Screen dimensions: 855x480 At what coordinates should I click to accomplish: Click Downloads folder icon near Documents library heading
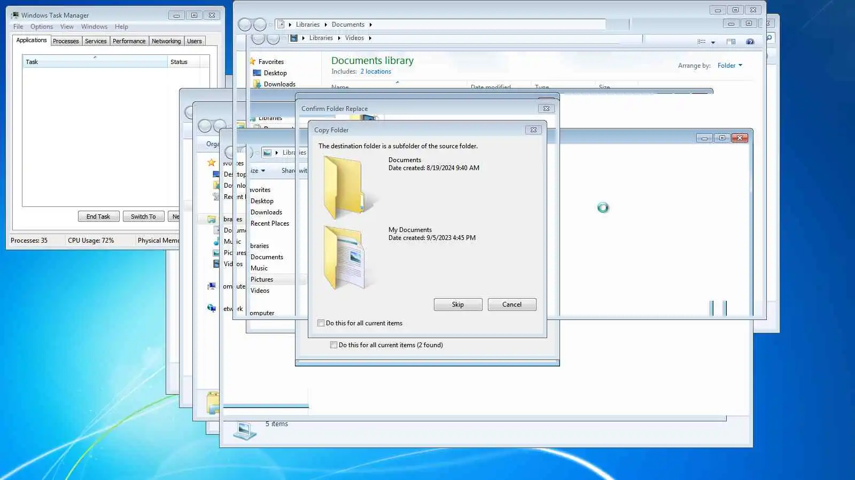tap(257, 84)
